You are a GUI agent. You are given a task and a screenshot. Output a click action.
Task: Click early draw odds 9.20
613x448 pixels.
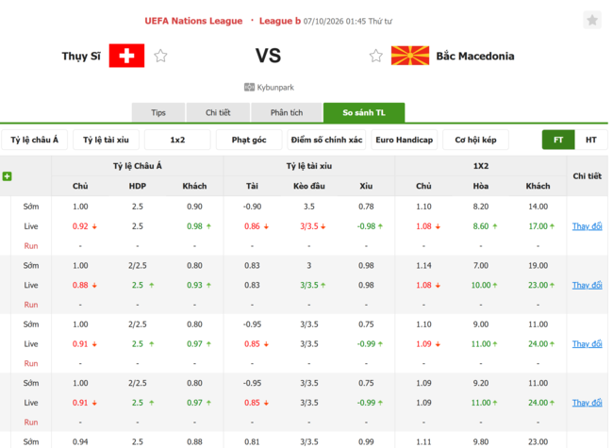click(481, 383)
